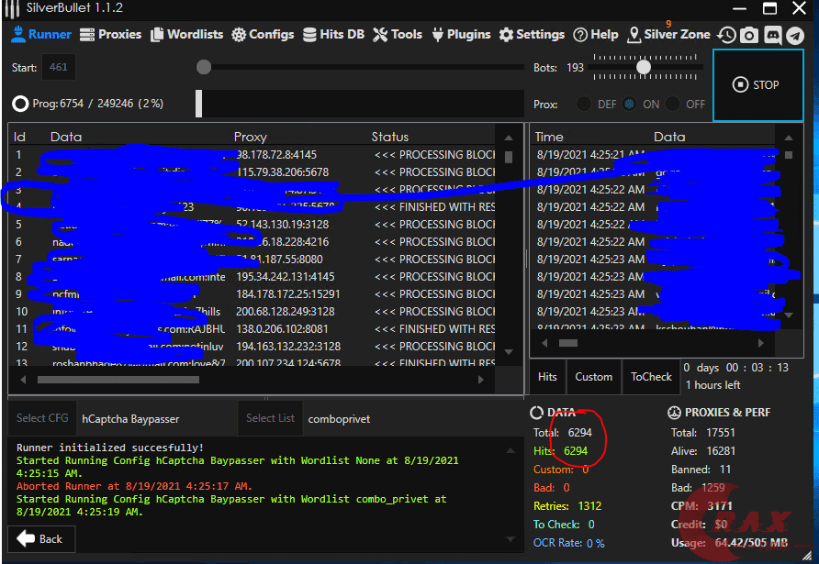This screenshot has width=819, height=564.
Task: Click the comboprivet wordlist name
Action: tap(339, 419)
